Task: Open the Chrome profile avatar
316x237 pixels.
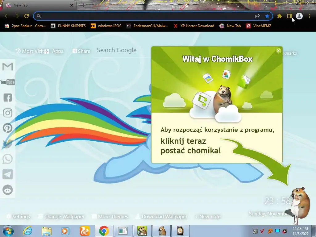Action: tap(299, 16)
